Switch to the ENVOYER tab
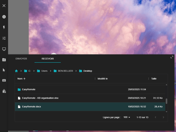The image size is (176, 132). coord(21,59)
